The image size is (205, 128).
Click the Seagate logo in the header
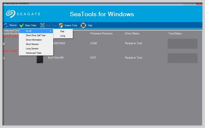pyautogui.click(x=23, y=14)
